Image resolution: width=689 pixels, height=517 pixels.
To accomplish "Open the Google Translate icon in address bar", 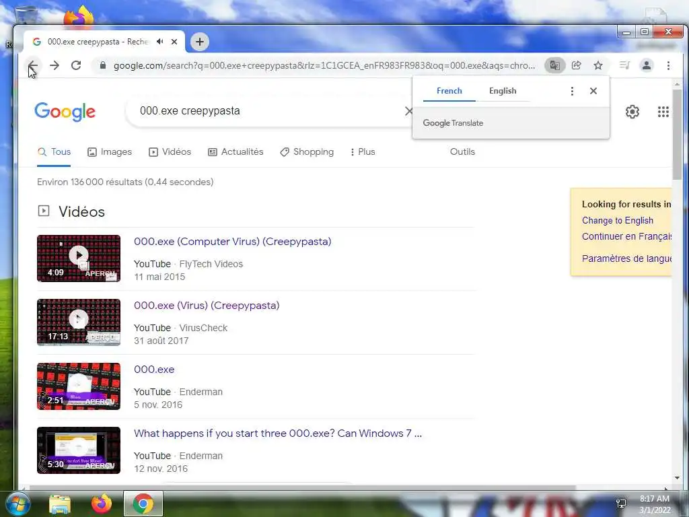I will (x=554, y=65).
